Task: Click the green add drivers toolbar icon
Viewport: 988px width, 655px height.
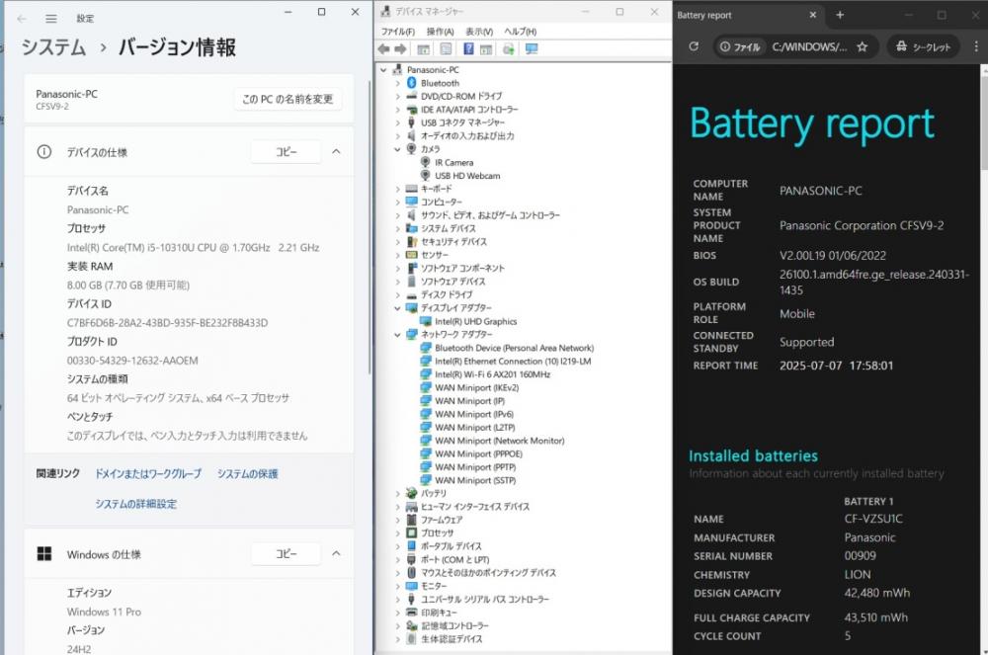Action: pos(509,49)
